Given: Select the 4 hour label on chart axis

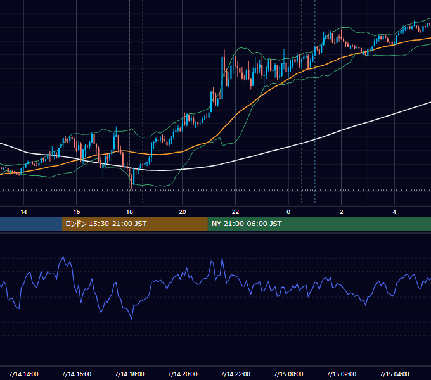Looking at the screenshot, I should click(394, 212).
